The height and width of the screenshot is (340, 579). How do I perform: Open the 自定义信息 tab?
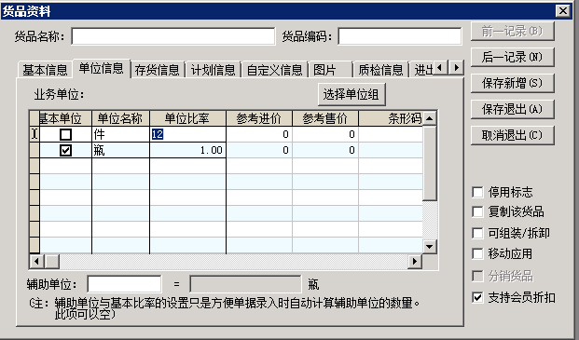(x=274, y=70)
